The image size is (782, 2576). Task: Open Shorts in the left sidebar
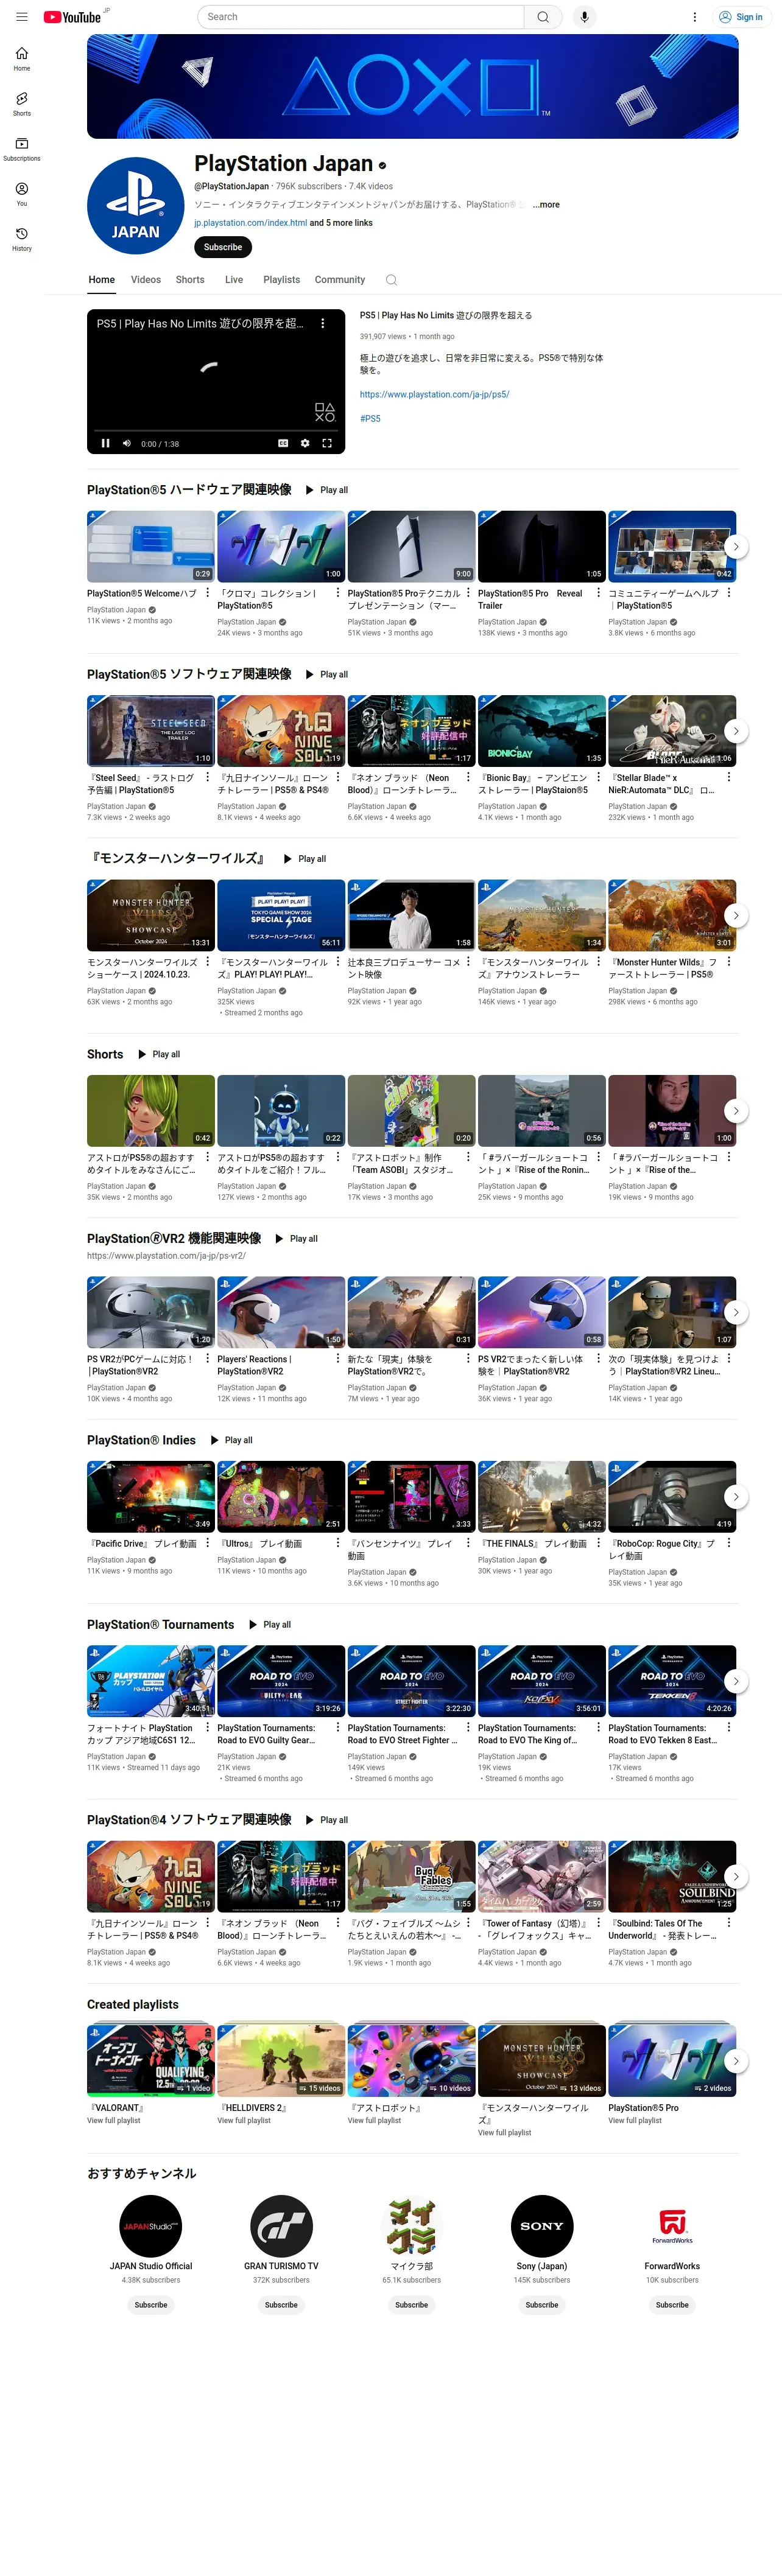coord(21,104)
